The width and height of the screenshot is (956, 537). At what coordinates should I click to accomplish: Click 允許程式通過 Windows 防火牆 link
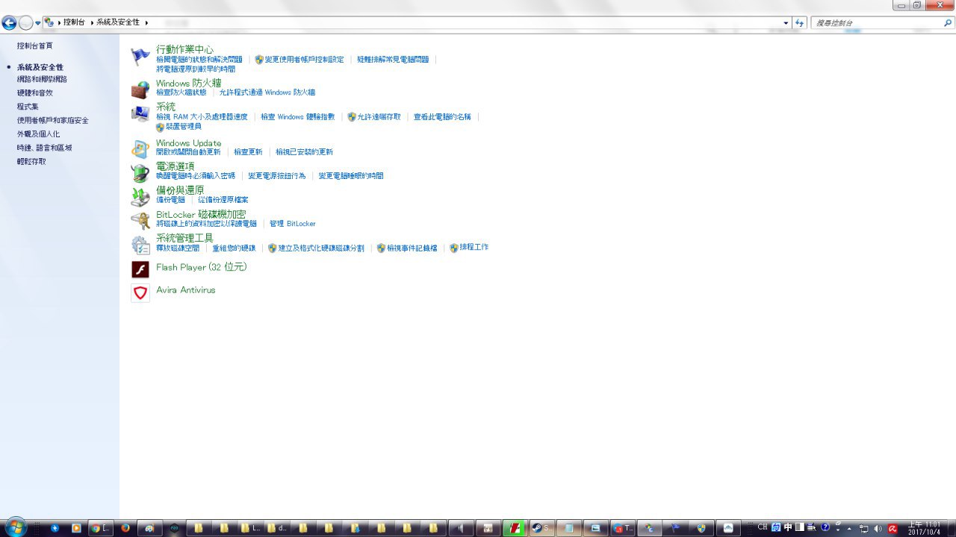267,92
